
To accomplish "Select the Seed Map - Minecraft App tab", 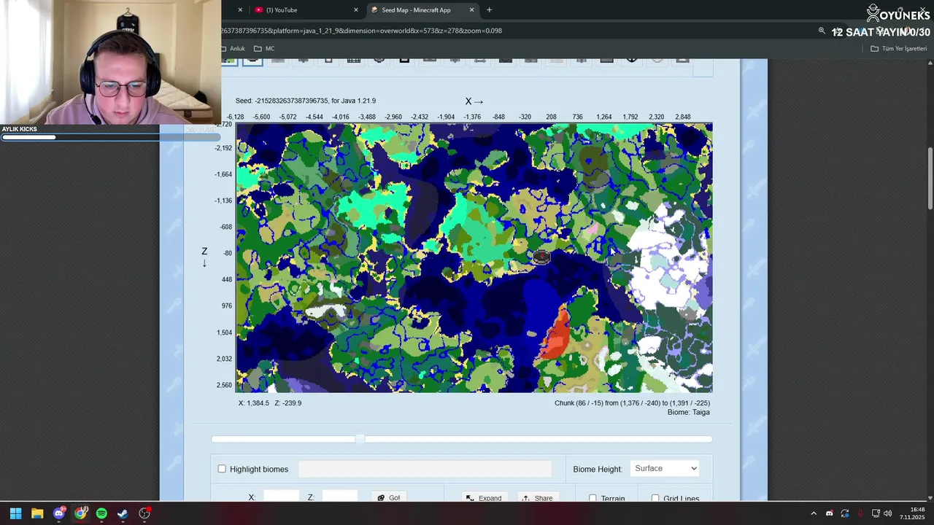I will pos(416,10).
